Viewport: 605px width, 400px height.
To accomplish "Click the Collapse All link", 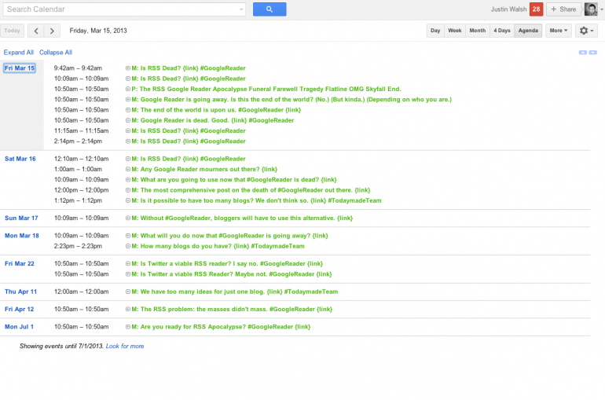I will pos(56,53).
